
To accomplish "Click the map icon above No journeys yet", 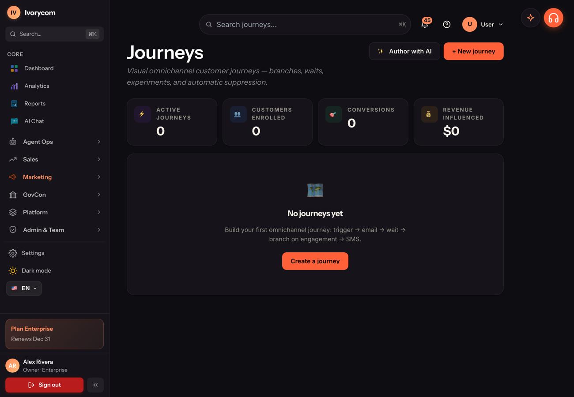I will pos(315,190).
